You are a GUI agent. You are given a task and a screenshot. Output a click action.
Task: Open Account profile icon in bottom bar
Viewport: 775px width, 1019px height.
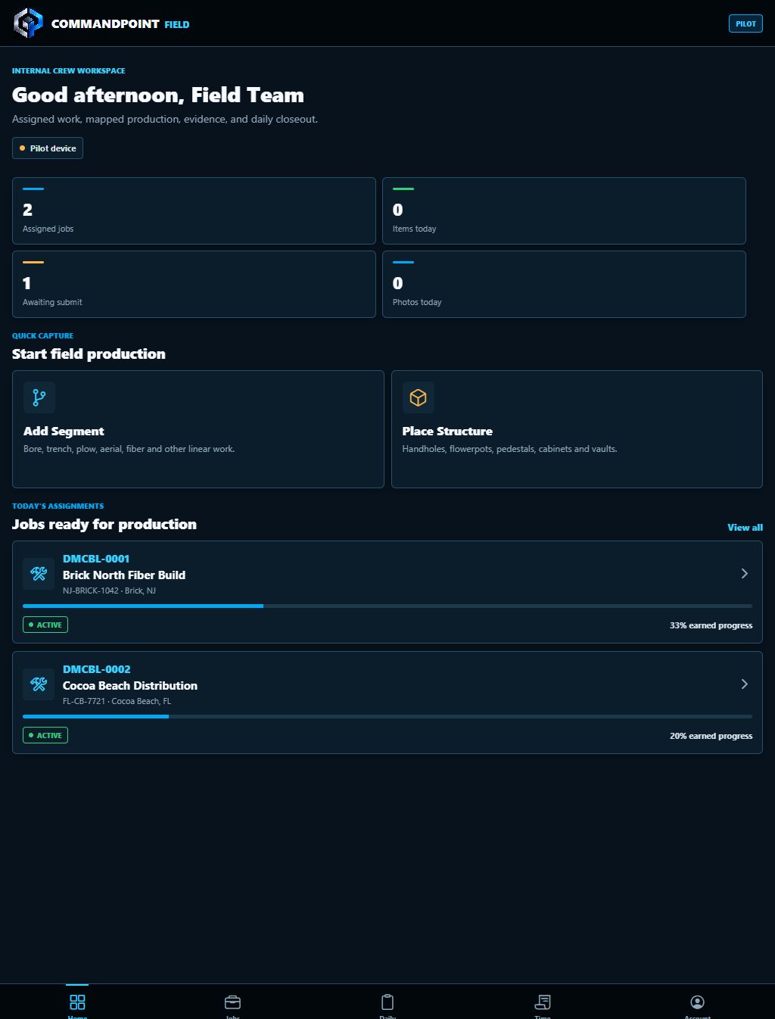click(698, 1002)
